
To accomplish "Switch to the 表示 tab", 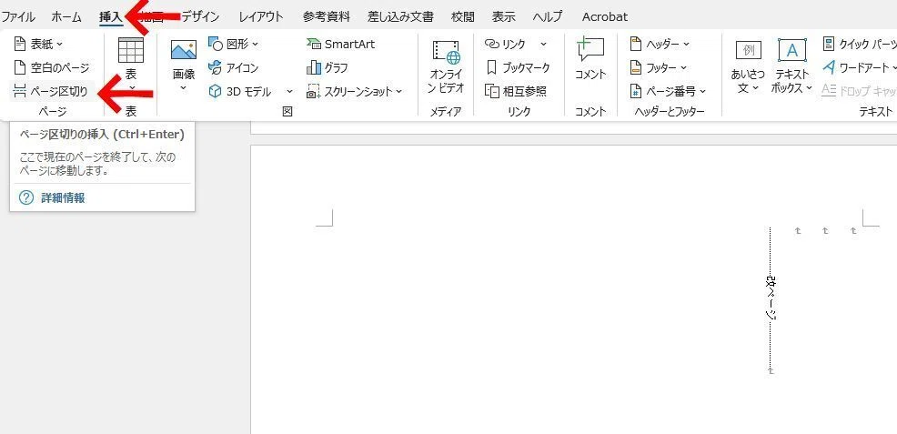I will click(504, 16).
